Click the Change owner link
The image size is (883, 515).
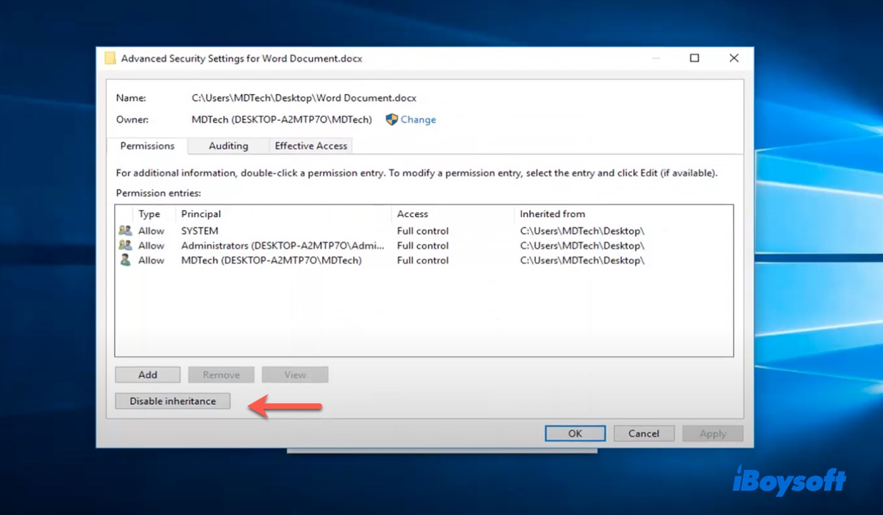[x=418, y=120]
